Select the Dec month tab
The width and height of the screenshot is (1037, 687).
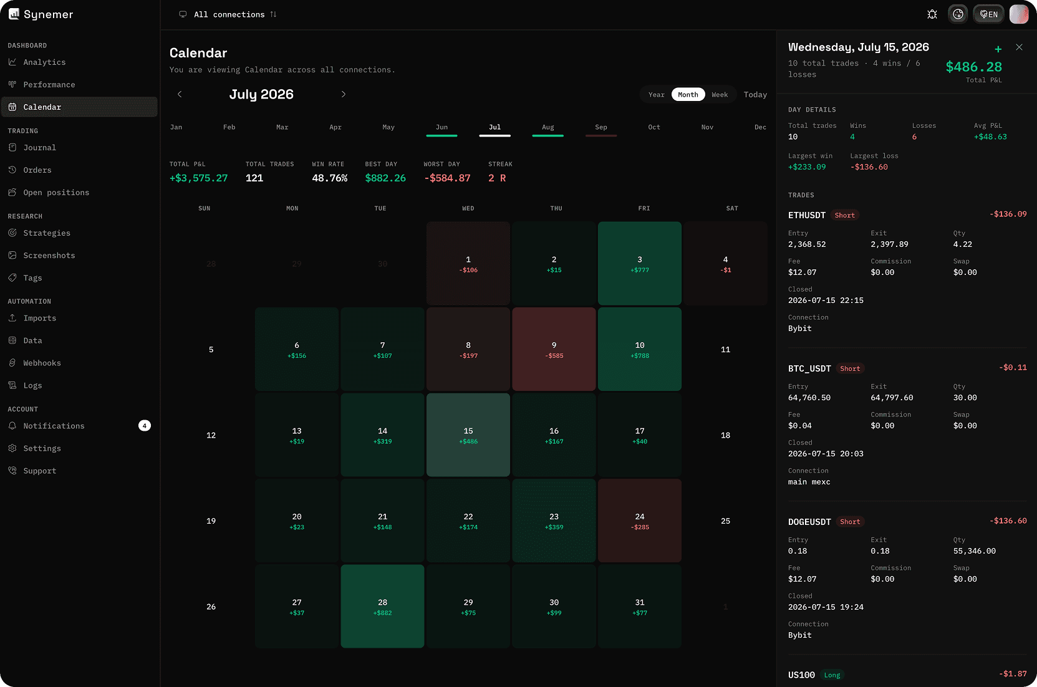click(760, 127)
